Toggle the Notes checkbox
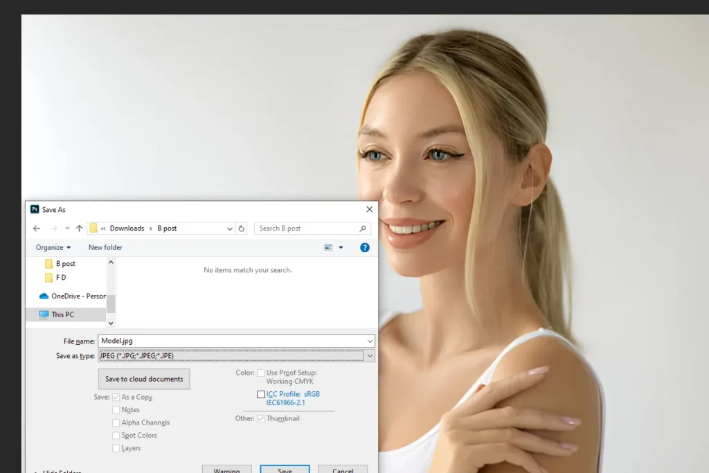The height and width of the screenshot is (473, 709). coord(116,410)
